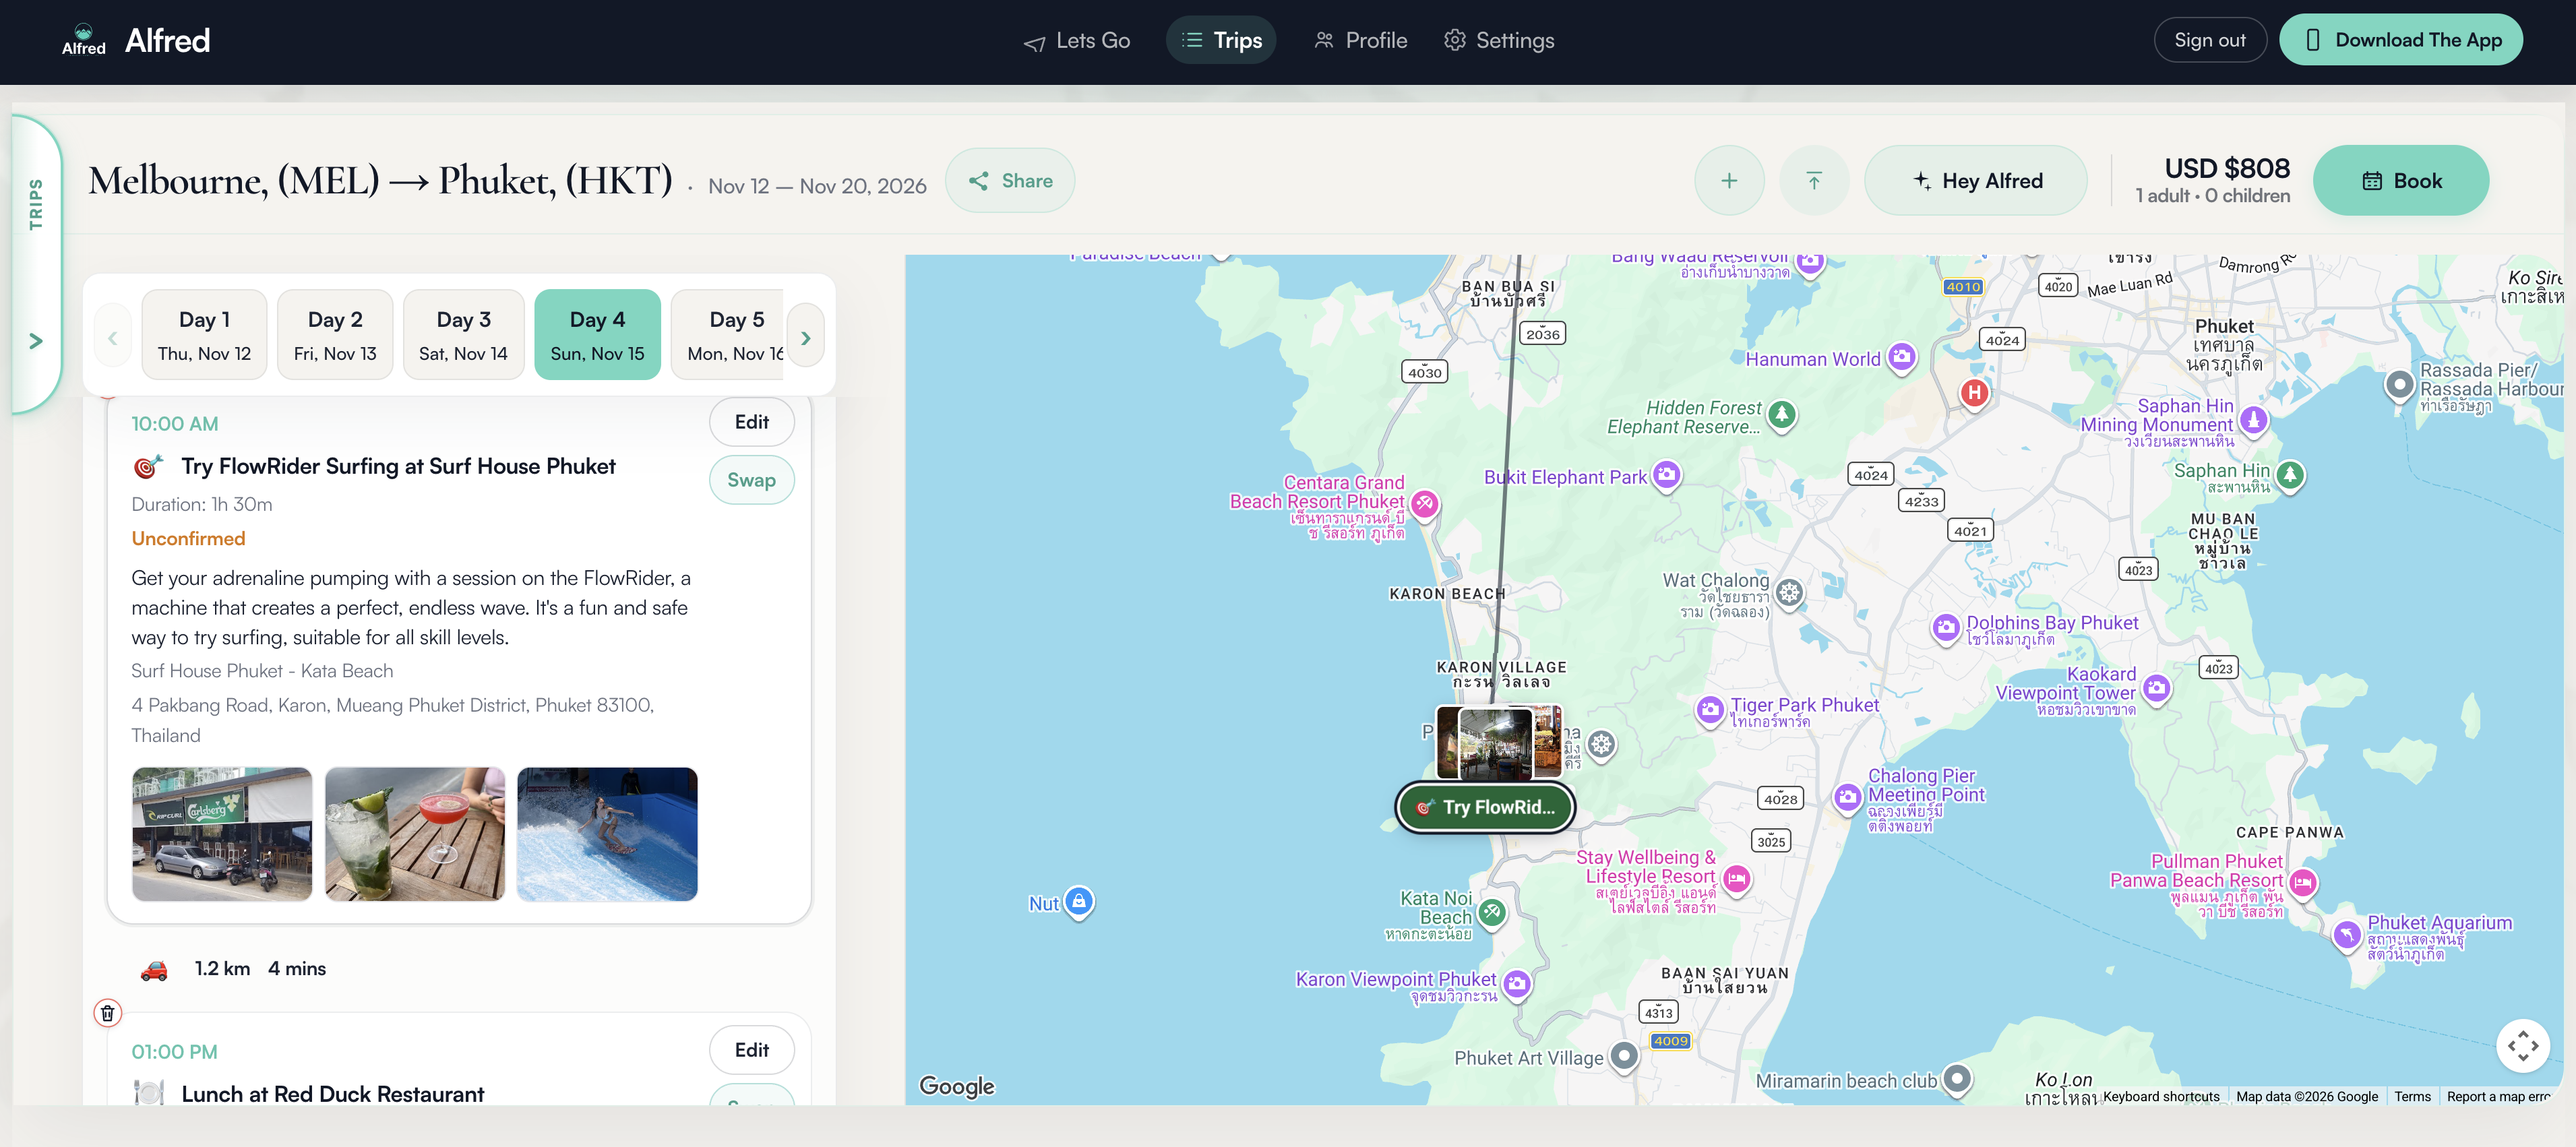Edit the 10:00 AM FlowRider activity
The width and height of the screenshot is (2576, 1147).
(x=752, y=422)
